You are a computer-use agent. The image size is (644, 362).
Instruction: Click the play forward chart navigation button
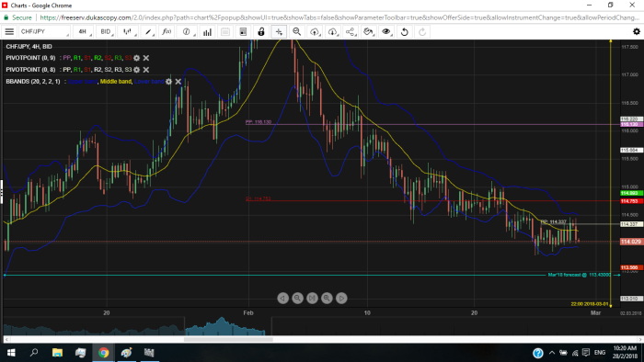point(341,298)
